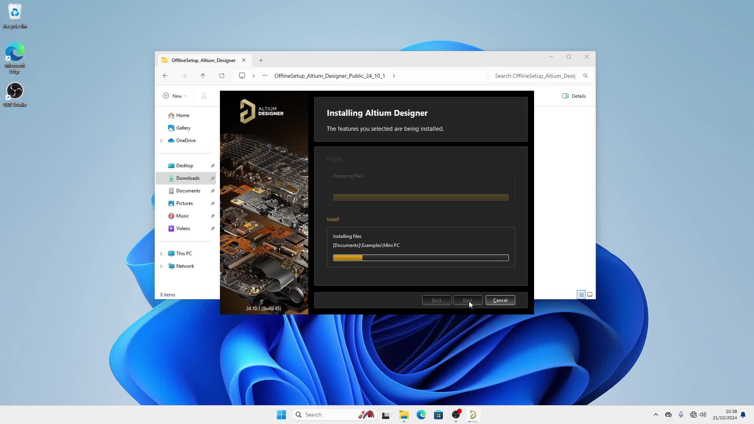This screenshot has height=424, width=754.
Task: Switch to OBS Studio in the taskbar
Action: pos(456,415)
